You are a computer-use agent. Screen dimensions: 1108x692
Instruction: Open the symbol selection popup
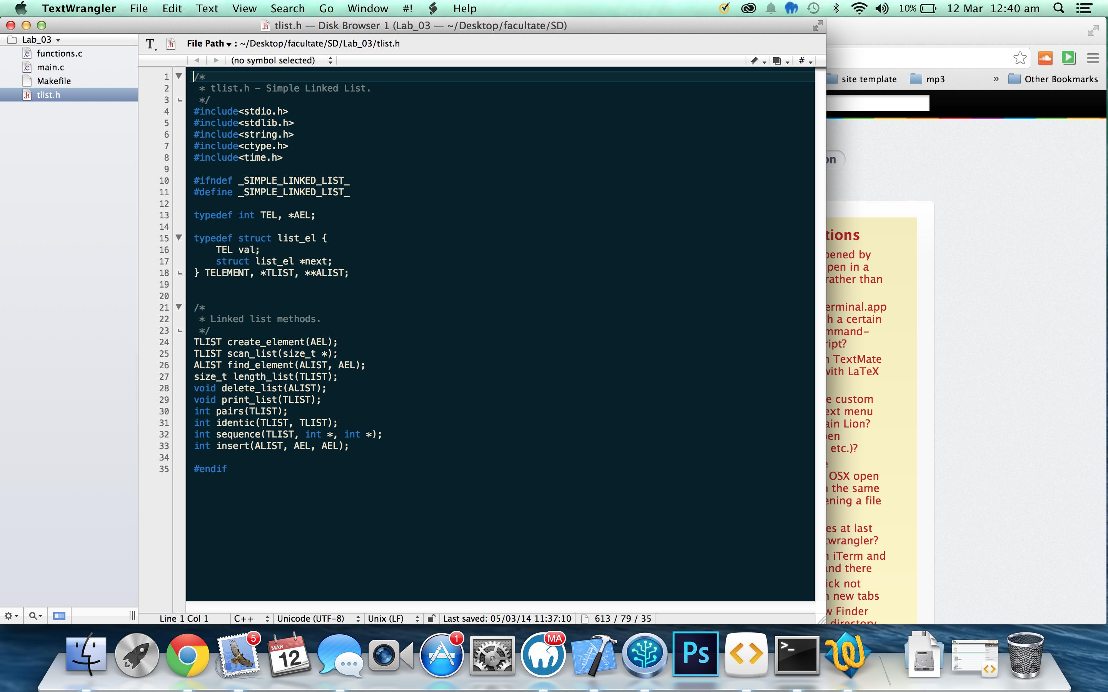[282, 60]
